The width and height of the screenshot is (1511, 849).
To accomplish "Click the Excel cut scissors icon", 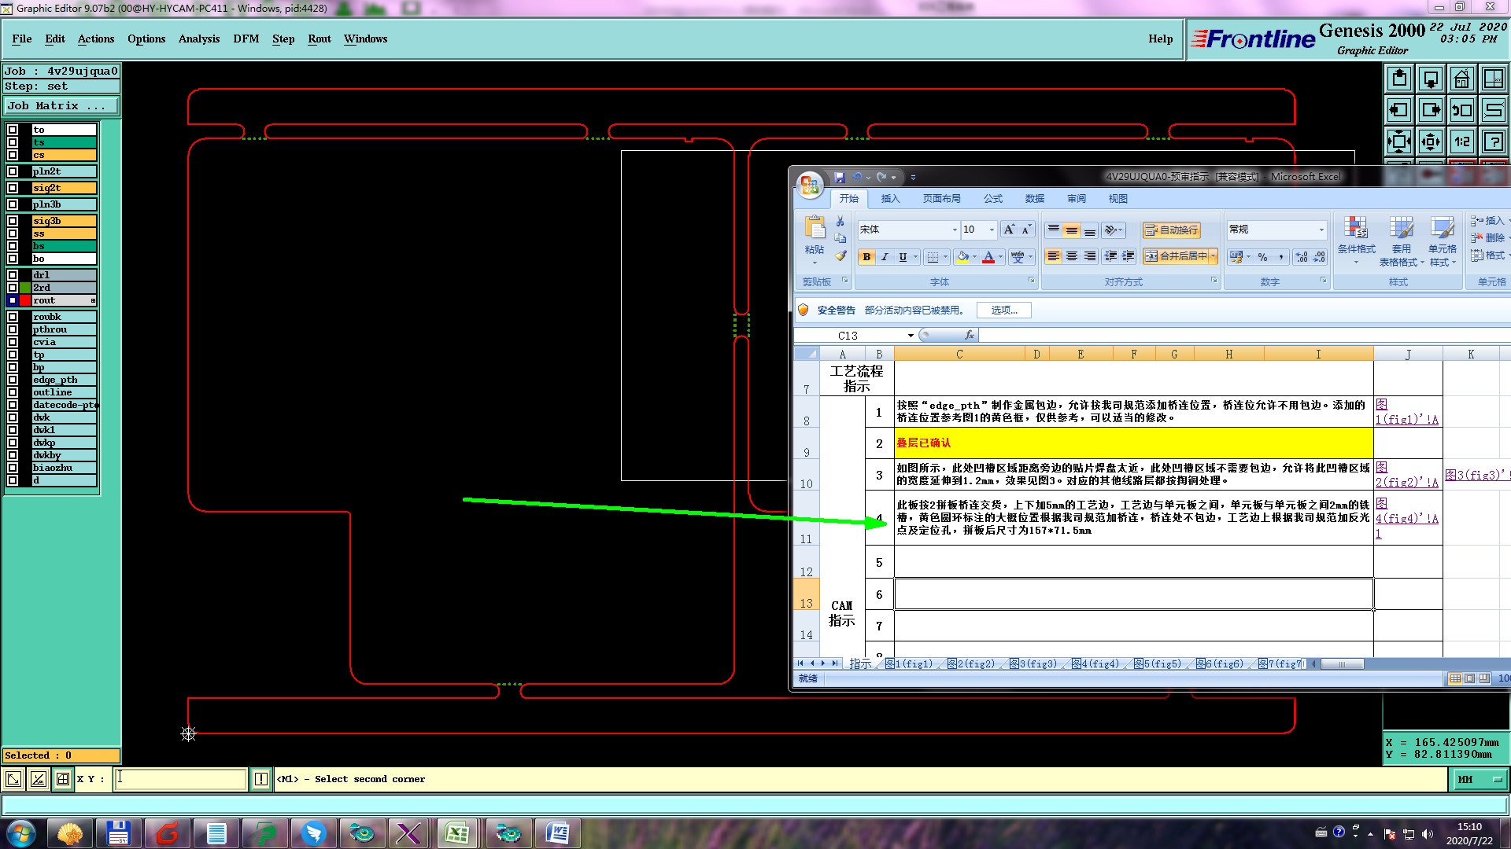I will (x=840, y=222).
